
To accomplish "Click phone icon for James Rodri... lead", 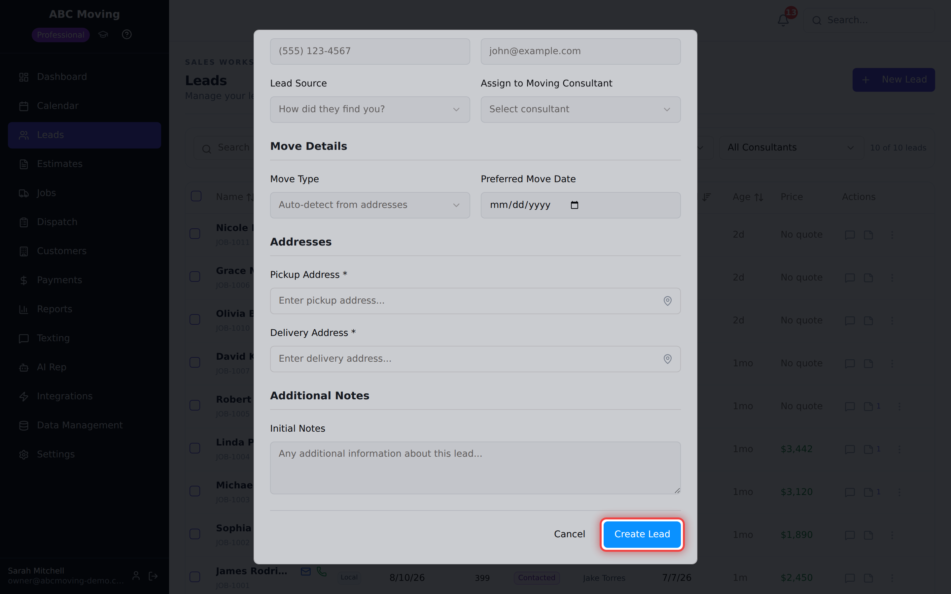I will pos(321,572).
